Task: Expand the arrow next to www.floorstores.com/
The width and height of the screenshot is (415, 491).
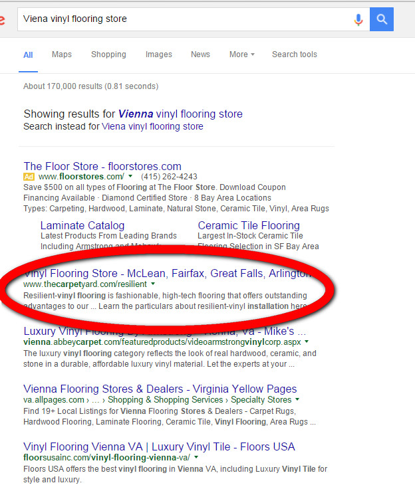Action: coord(130,176)
